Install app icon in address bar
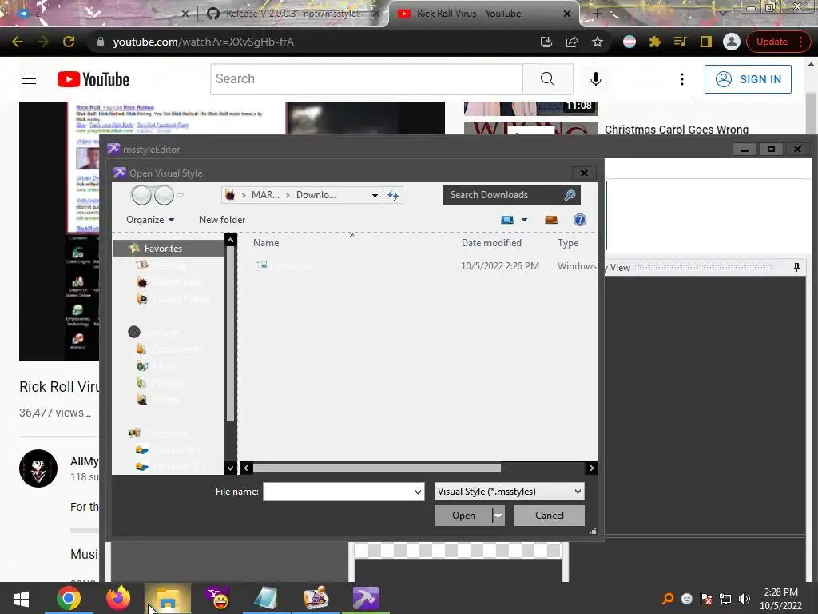Image resolution: width=818 pixels, height=614 pixels. click(546, 42)
